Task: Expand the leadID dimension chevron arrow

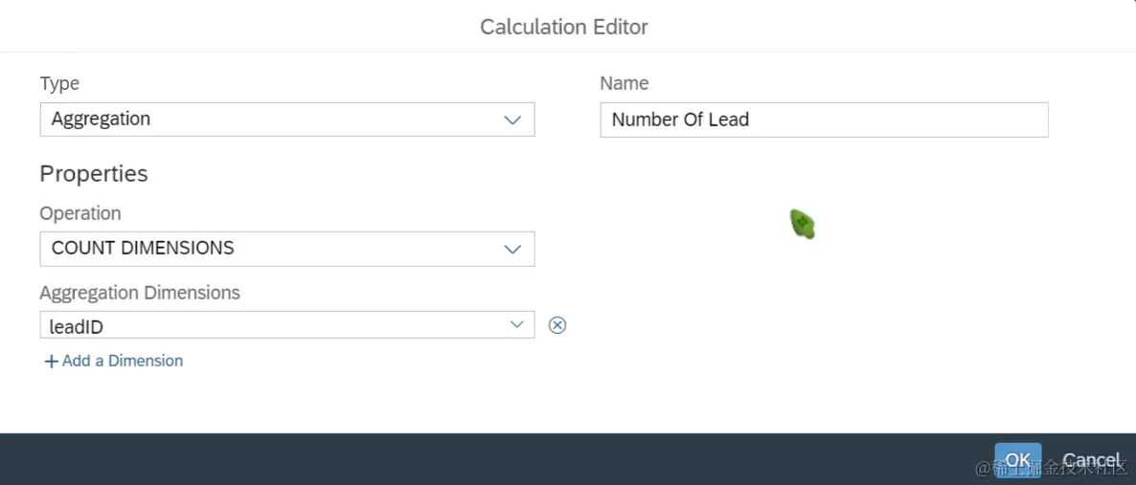Action: tap(516, 324)
